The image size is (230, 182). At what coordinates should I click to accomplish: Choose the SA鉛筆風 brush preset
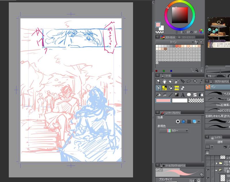pyautogui.click(x=218, y=105)
